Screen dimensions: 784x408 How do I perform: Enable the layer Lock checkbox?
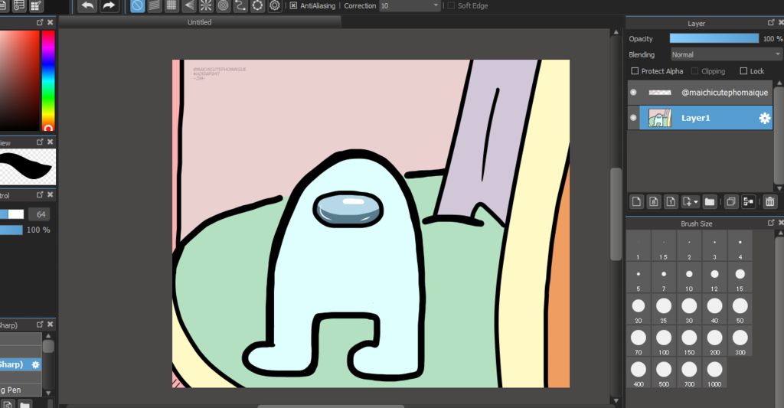[x=743, y=71]
